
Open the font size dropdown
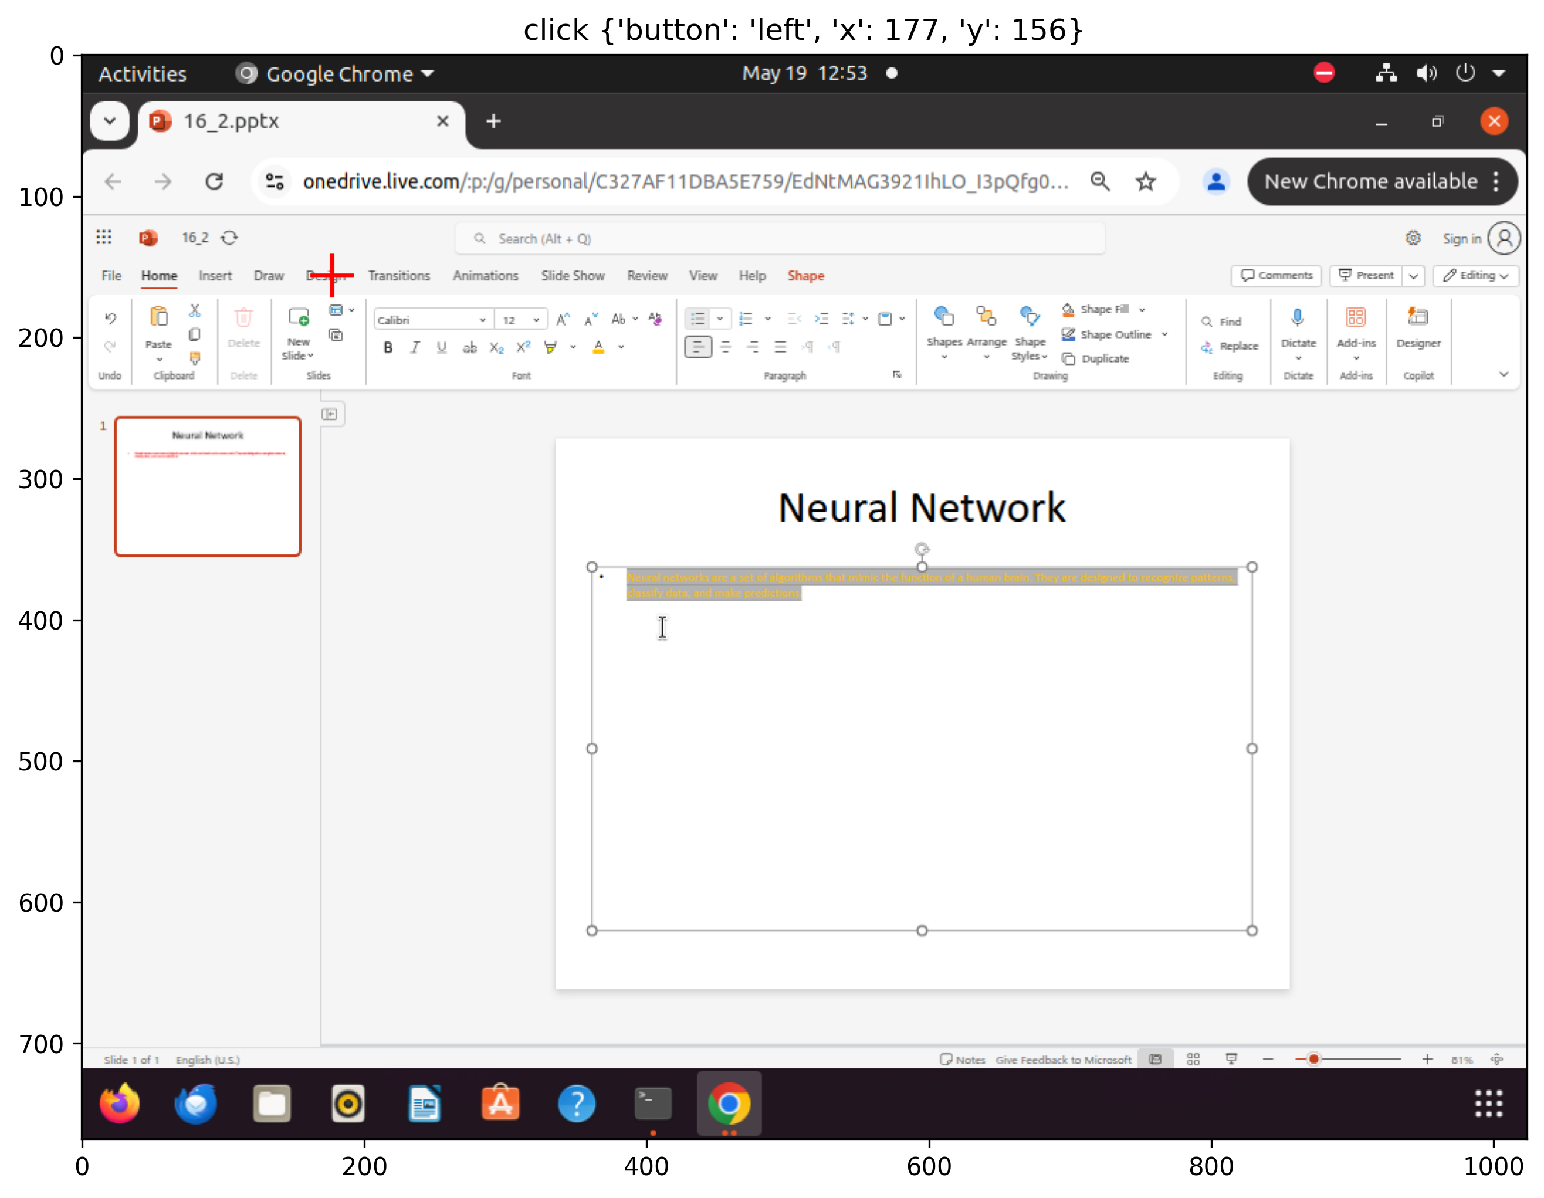(x=537, y=320)
